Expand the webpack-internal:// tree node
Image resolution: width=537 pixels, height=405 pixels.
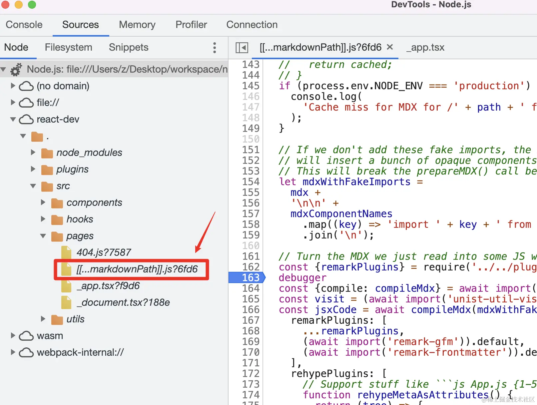pyautogui.click(x=13, y=352)
